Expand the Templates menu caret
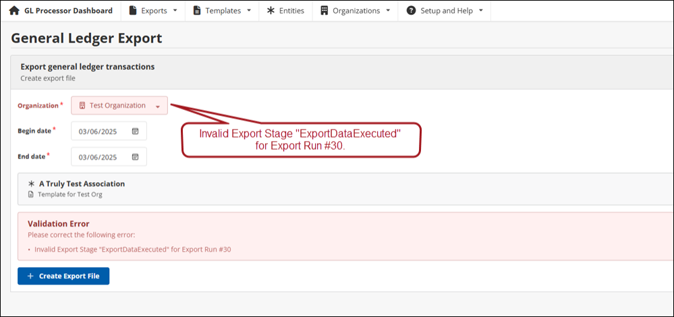Viewport: 674px width, 317px height. (x=248, y=11)
